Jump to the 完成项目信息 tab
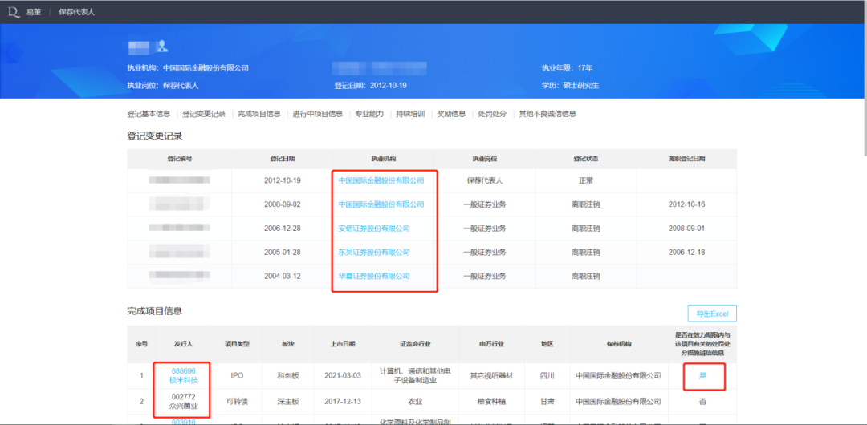The height and width of the screenshot is (425, 867). click(x=259, y=114)
